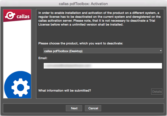Click the Next button
This screenshot has height=116, width=167.
click(74, 108)
